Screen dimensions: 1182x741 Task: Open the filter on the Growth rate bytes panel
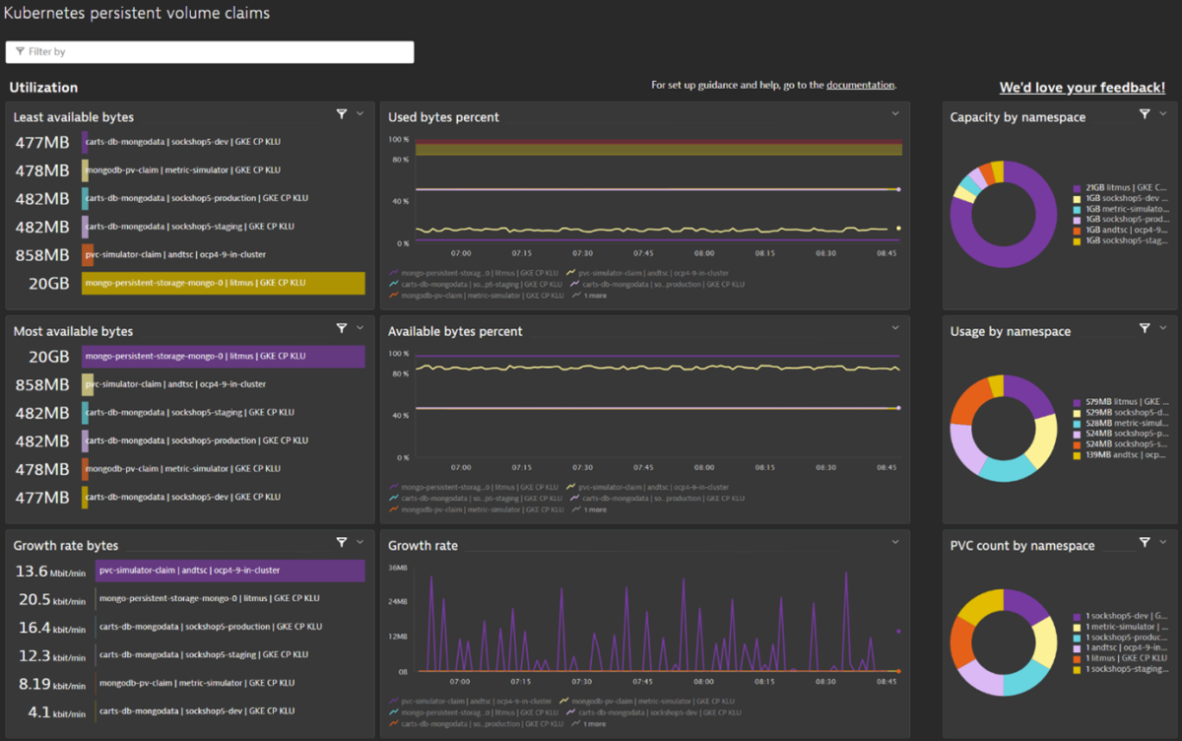(x=342, y=541)
